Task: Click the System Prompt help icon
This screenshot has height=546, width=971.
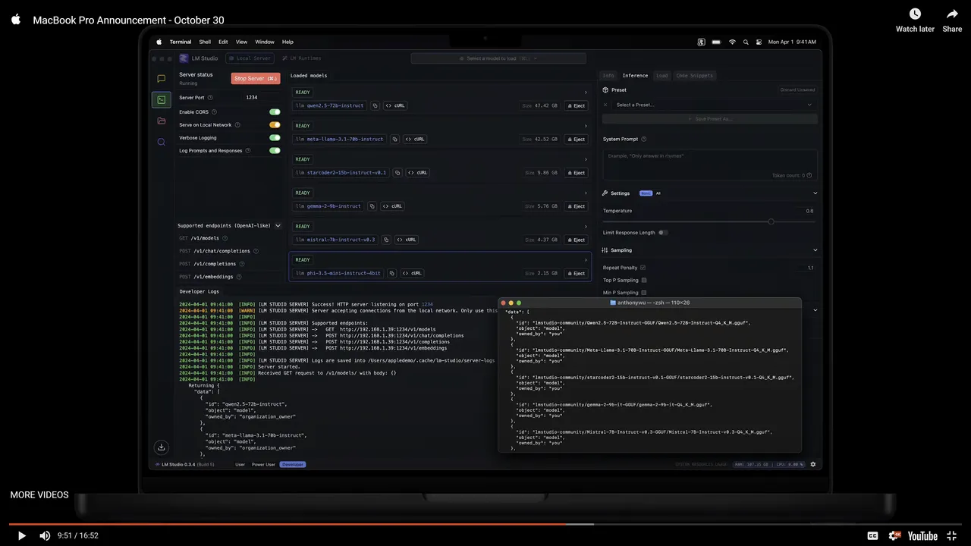Action: click(x=644, y=140)
